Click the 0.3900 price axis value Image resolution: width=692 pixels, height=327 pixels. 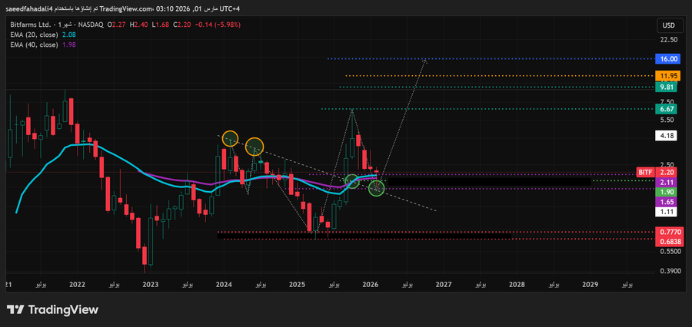(669, 271)
